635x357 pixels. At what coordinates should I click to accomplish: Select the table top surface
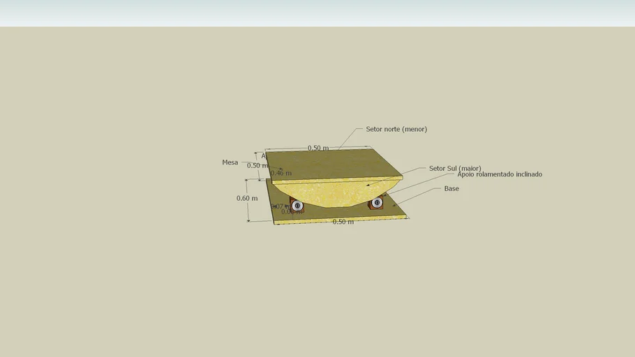[328, 164]
